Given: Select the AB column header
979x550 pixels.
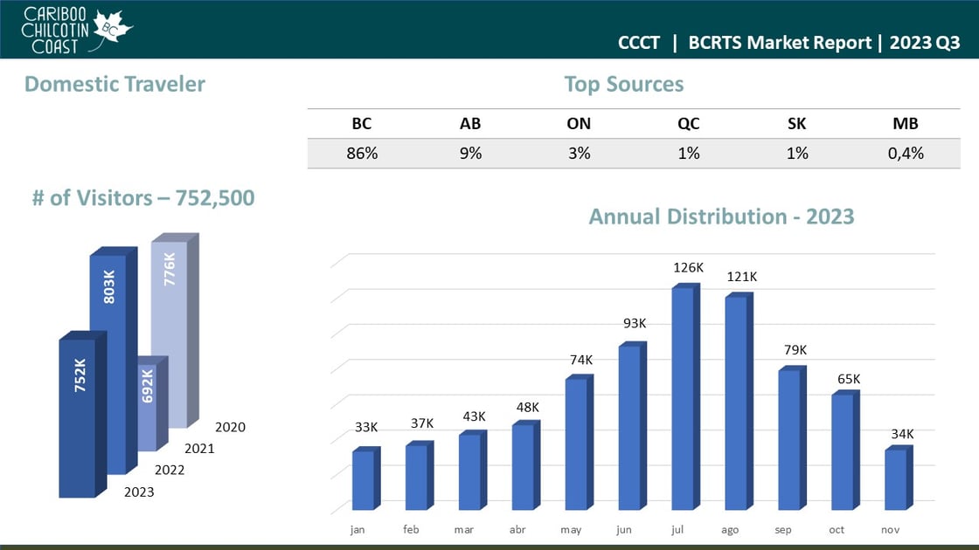Looking at the screenshot, I should pos(470,123).
